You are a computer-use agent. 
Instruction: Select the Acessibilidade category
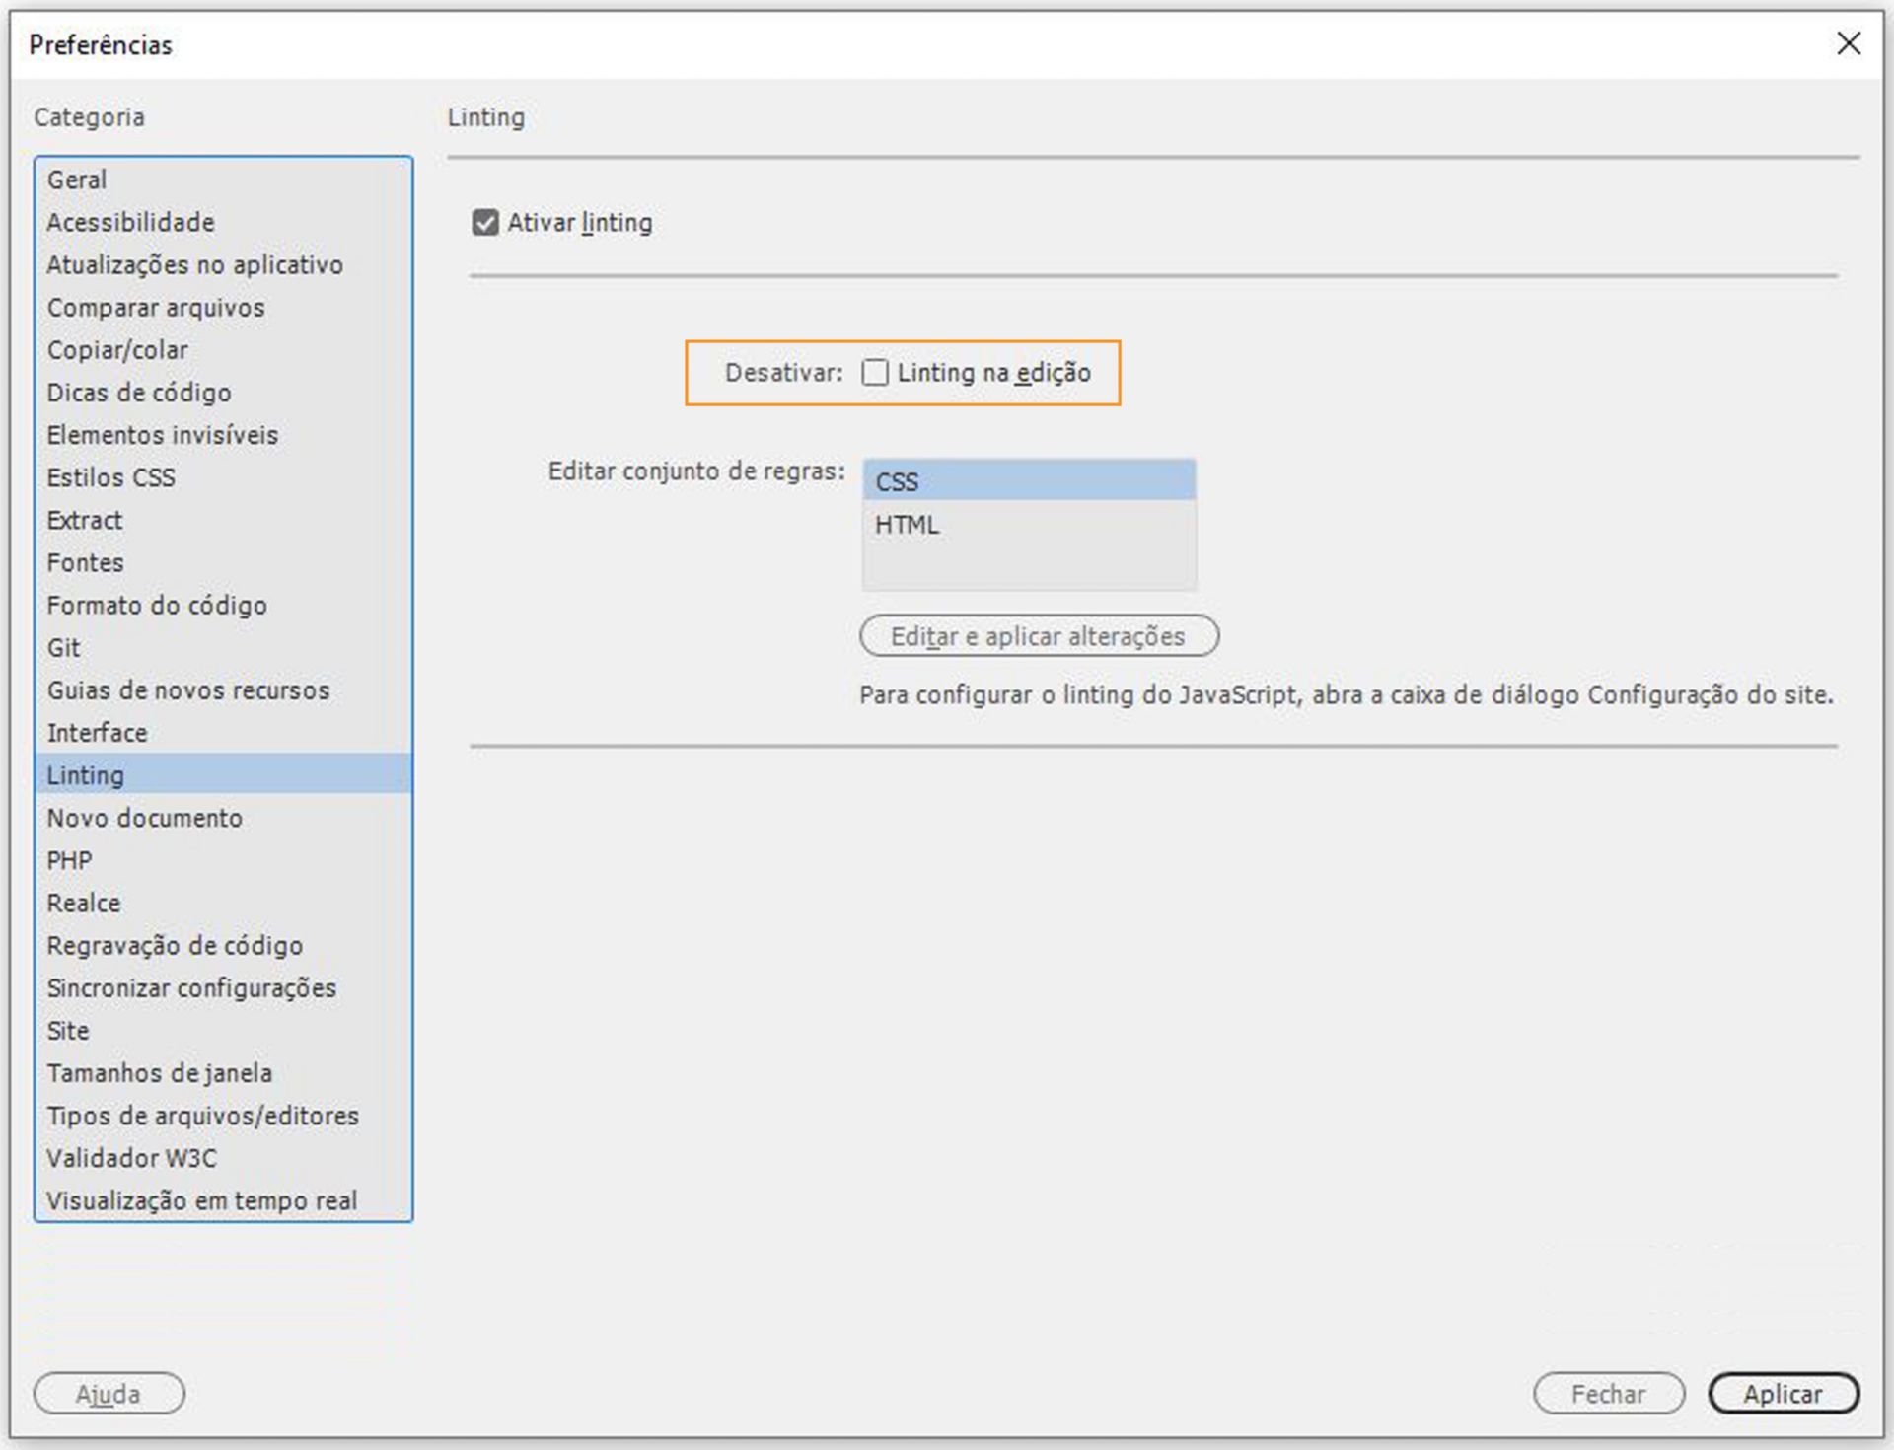click(130, 223)
